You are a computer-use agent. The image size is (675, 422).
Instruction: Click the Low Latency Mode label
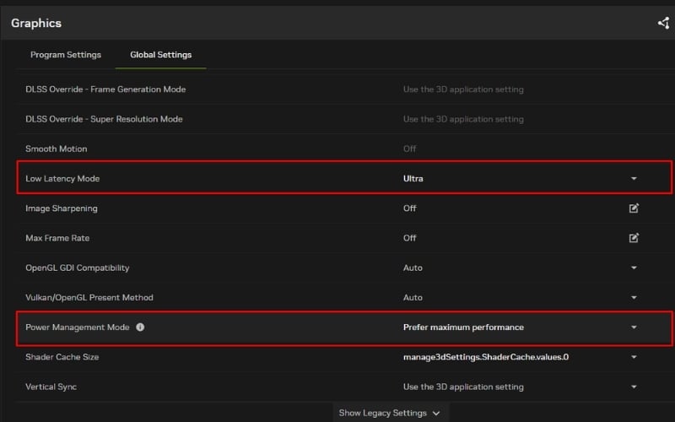pyautogui.click(x=62, y=179)
